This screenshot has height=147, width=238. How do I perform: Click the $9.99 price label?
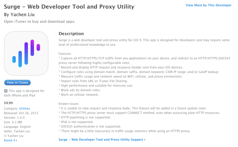(x=8, y=103)
